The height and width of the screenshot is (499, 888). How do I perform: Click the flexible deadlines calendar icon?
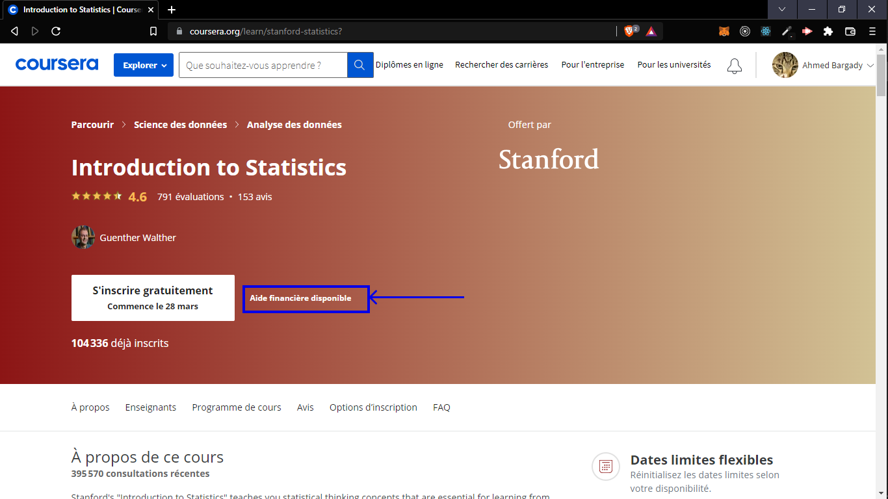point(606,466)
